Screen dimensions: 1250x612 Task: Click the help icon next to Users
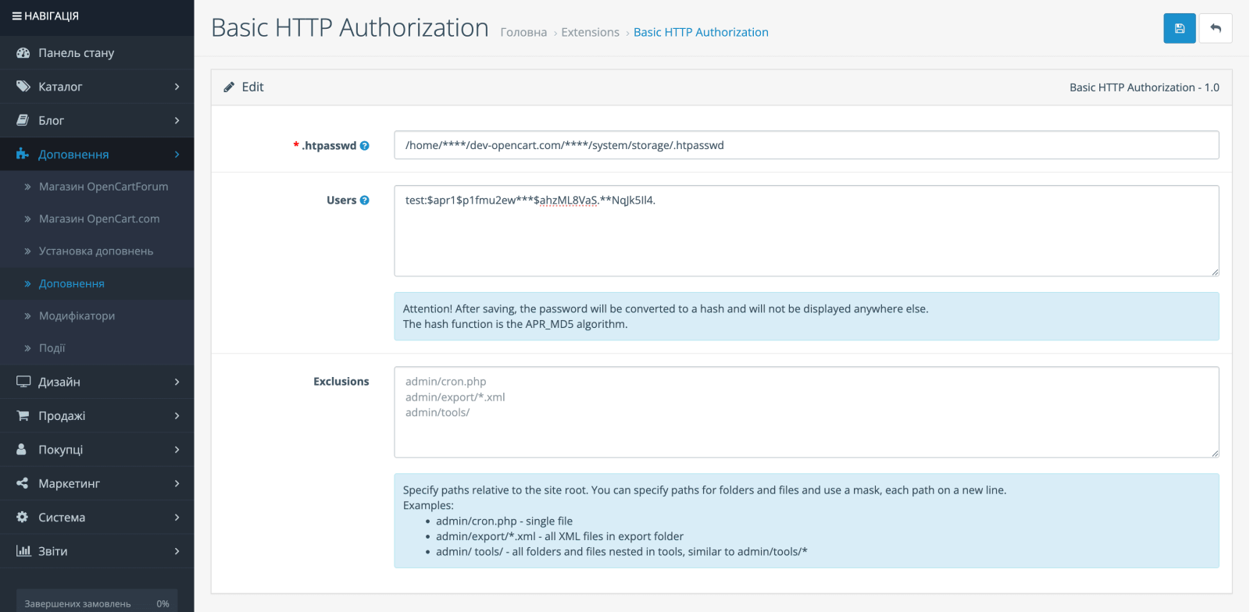[364, 200]
